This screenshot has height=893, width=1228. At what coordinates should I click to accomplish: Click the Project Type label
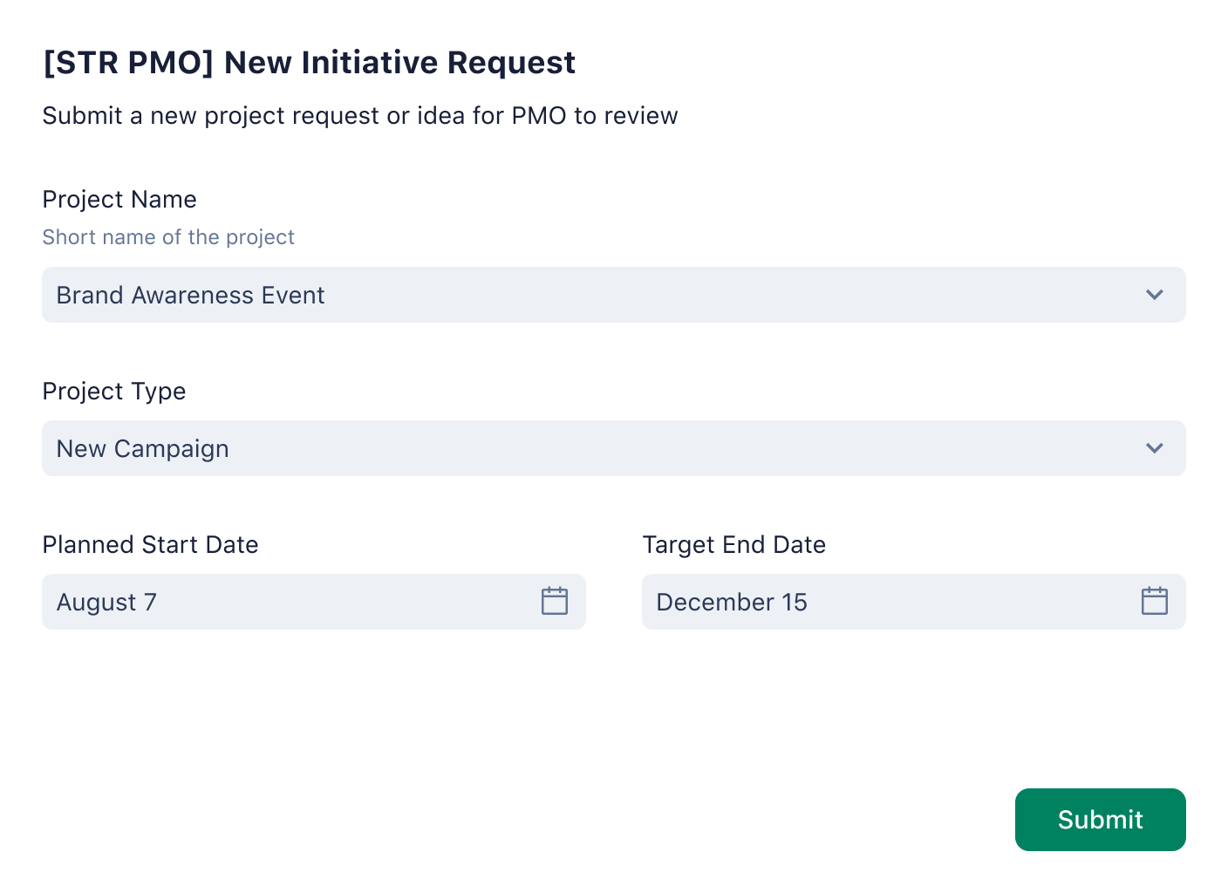[x=113, y=392]
